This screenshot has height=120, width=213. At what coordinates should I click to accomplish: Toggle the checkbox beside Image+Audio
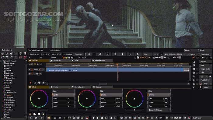coord(197,69)
